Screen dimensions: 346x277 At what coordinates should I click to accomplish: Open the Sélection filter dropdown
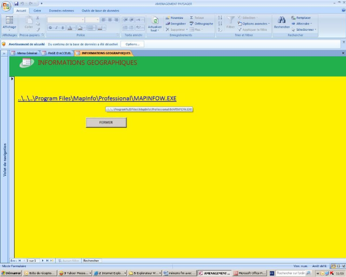click(248, 18)
